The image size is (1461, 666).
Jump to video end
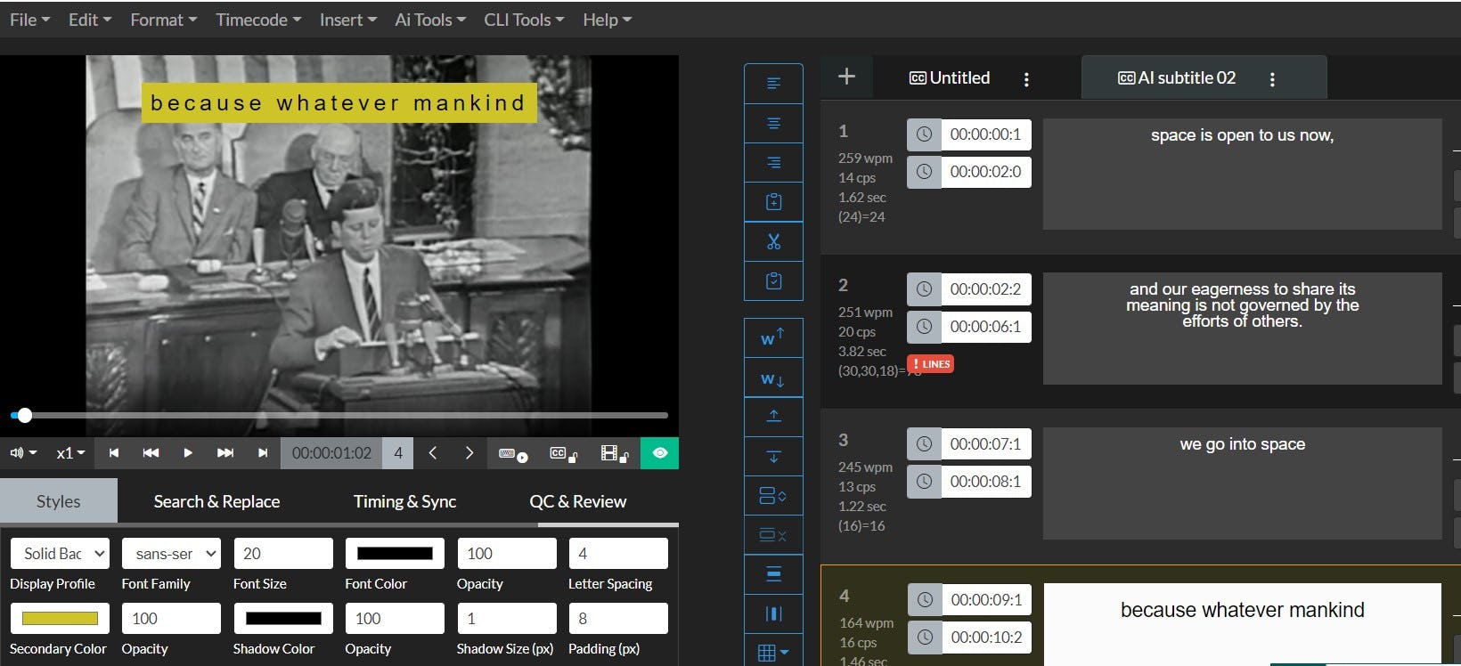click(x=263, y=453)
